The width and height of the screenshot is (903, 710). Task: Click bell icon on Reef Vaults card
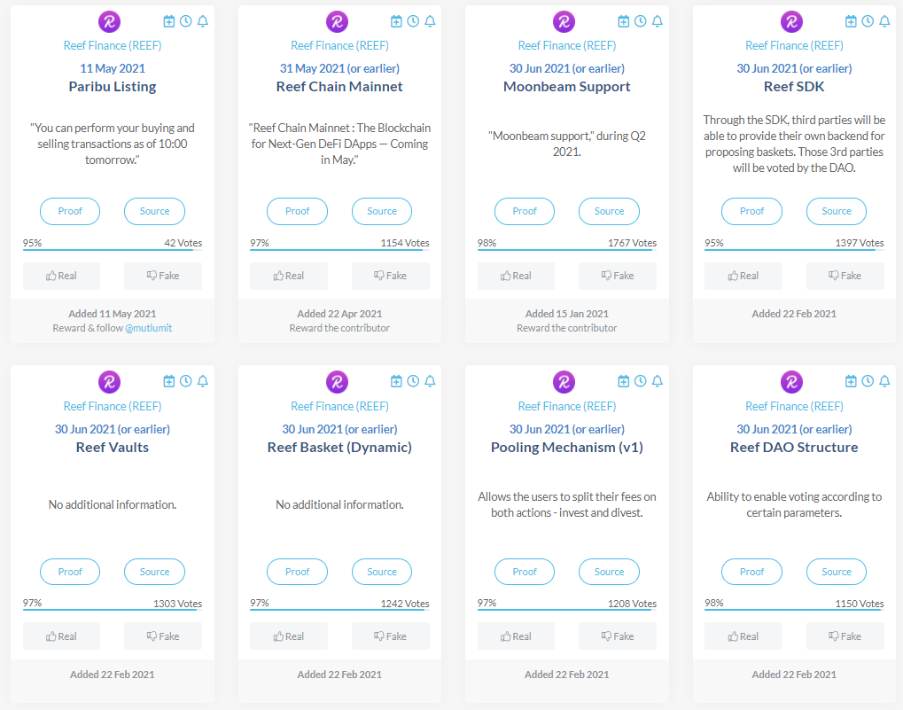(203, 381)
